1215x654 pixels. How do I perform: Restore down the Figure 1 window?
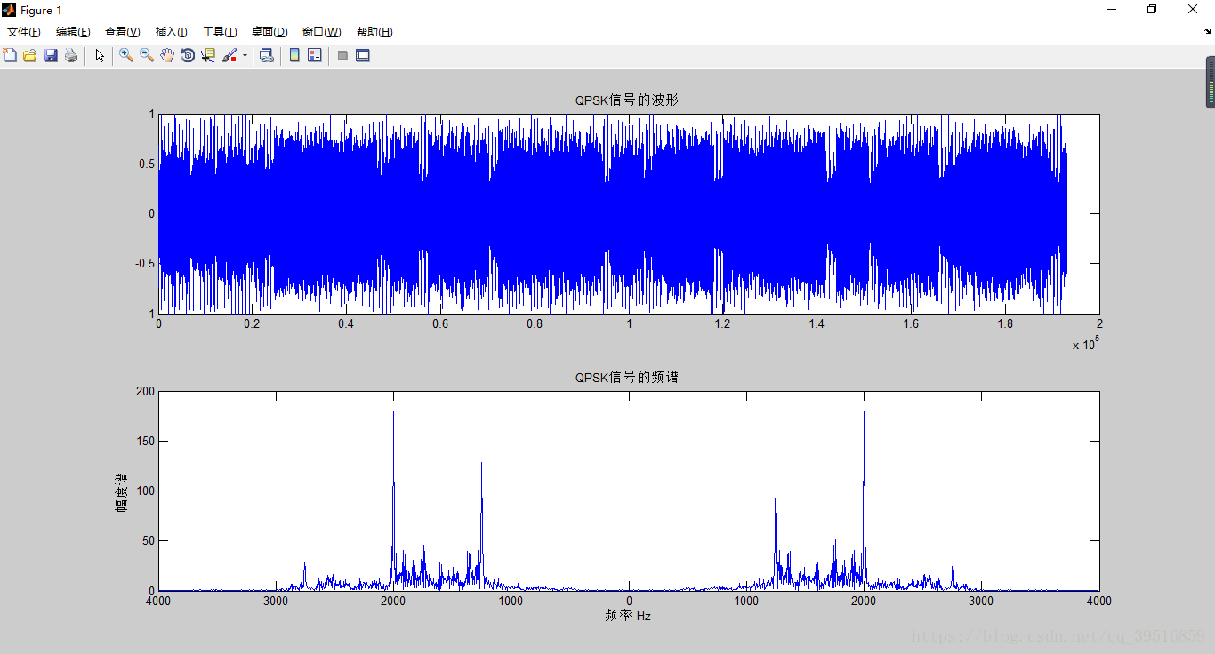click(1152, 10)
